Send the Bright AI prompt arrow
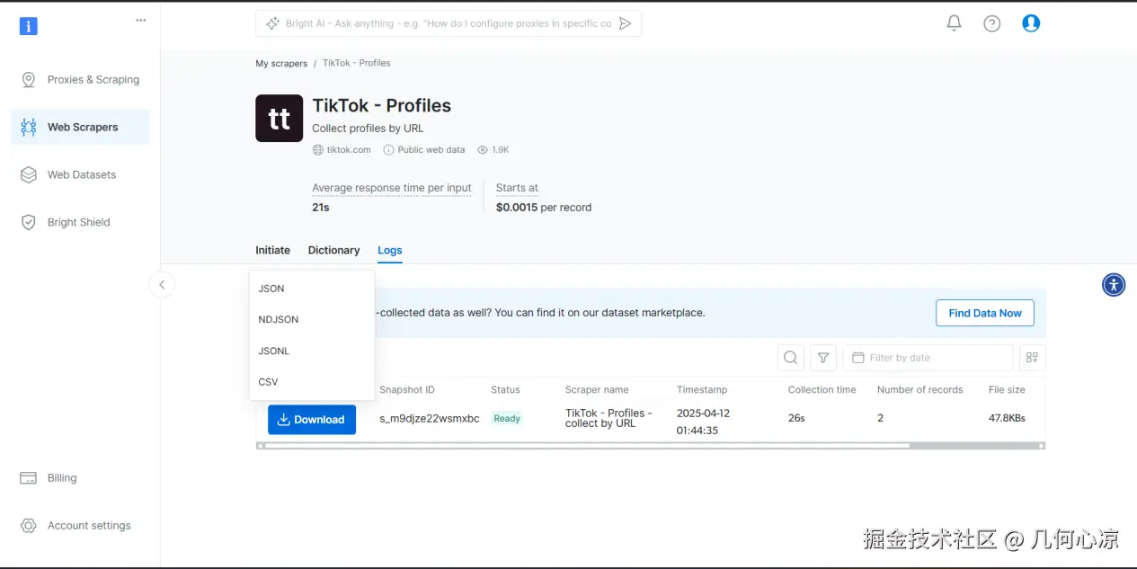Screen dimensions: 1137x569 (x=626, y=23)
